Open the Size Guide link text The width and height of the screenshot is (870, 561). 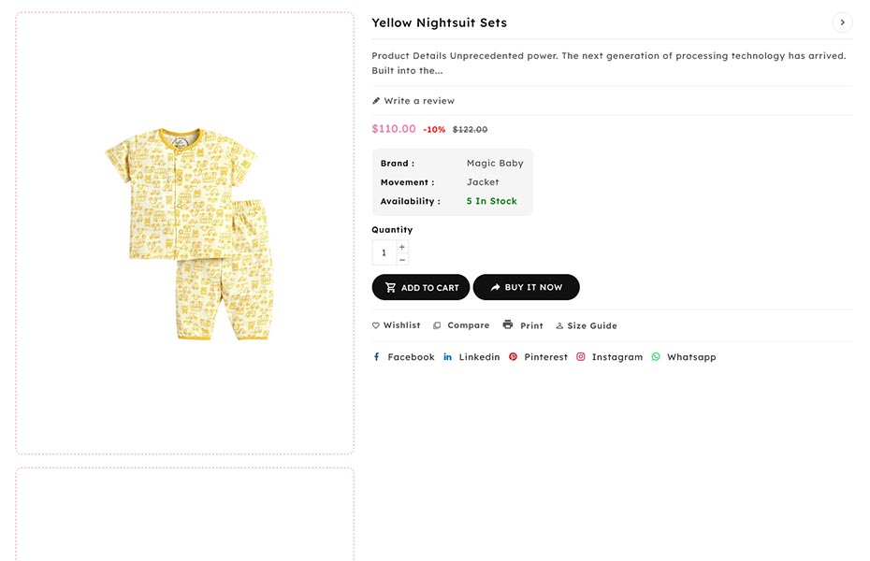[x=592, y=325]
